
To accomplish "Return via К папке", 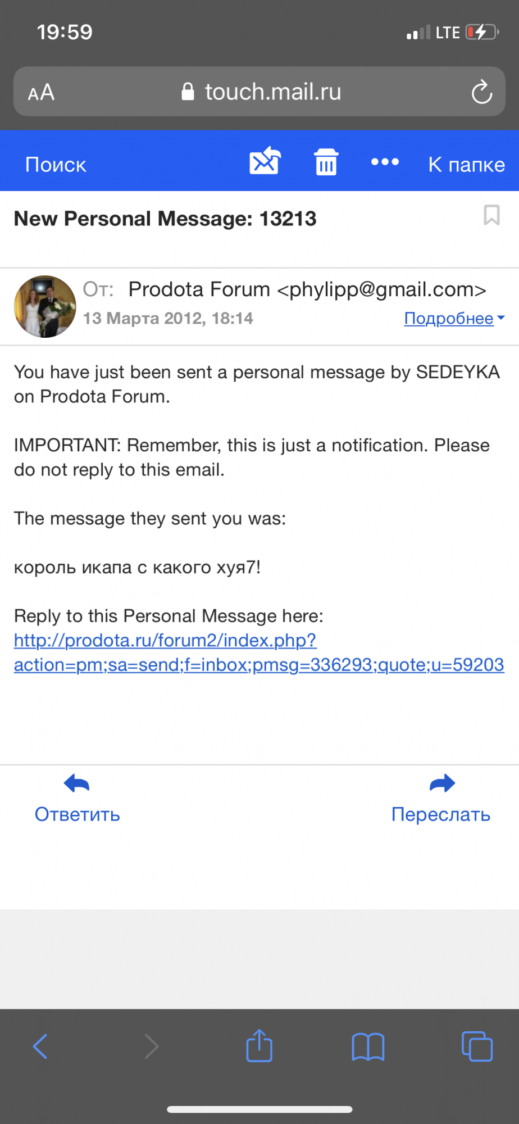I will tap(466, 165).
